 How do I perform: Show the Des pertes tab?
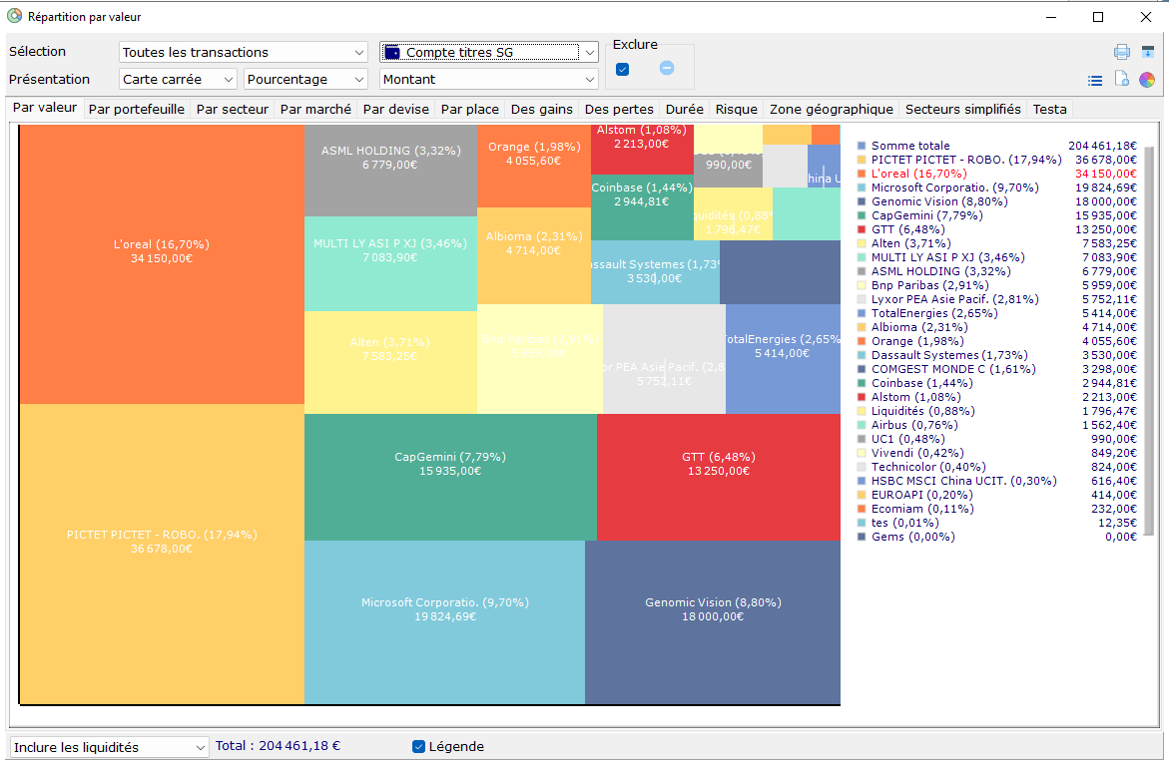pyautogui.click(x=619, y=109)
